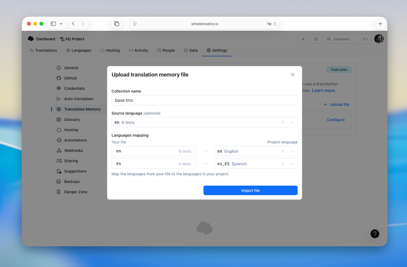This screenshot has height=267, width=407.
Task: Switch to the Translations tab
Action: (43, 50)
